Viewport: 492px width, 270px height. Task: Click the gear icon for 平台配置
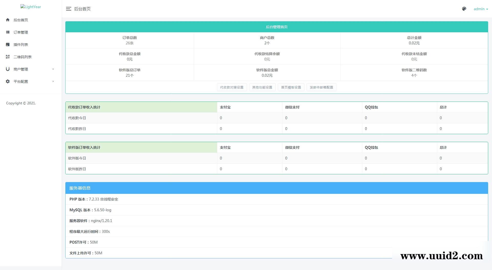[8, 81]
